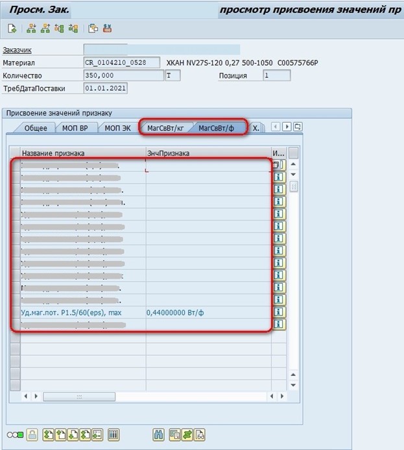The height and width of the screenshot is (450, 404).
Task: Open the currency pricing icon in toolbar
Action: (x=107, y=29)
